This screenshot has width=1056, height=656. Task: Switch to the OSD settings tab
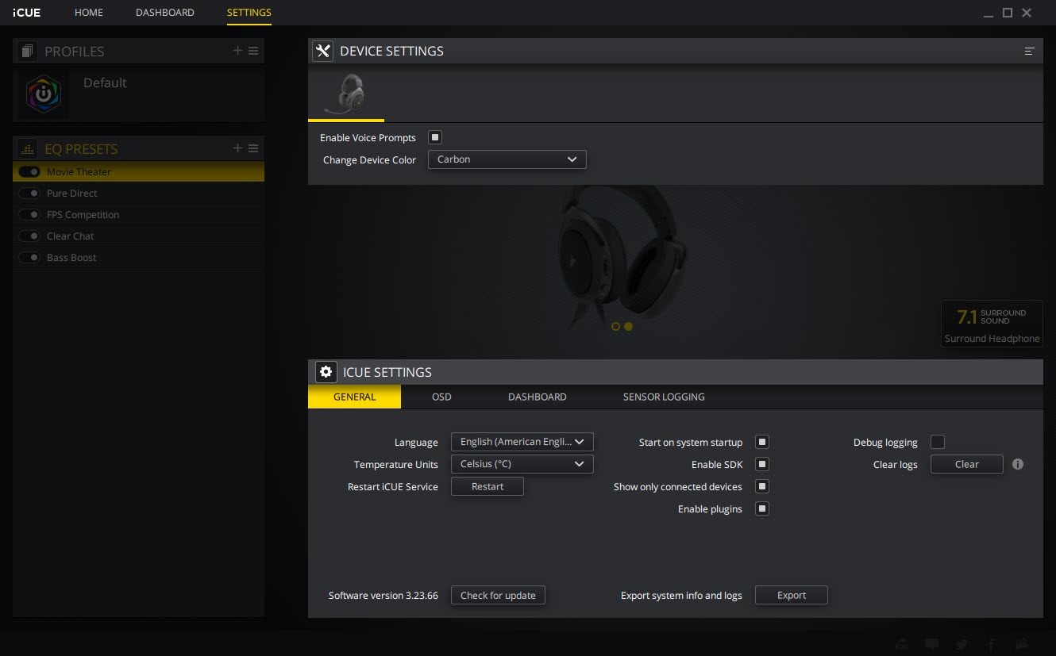click(441, 397)
